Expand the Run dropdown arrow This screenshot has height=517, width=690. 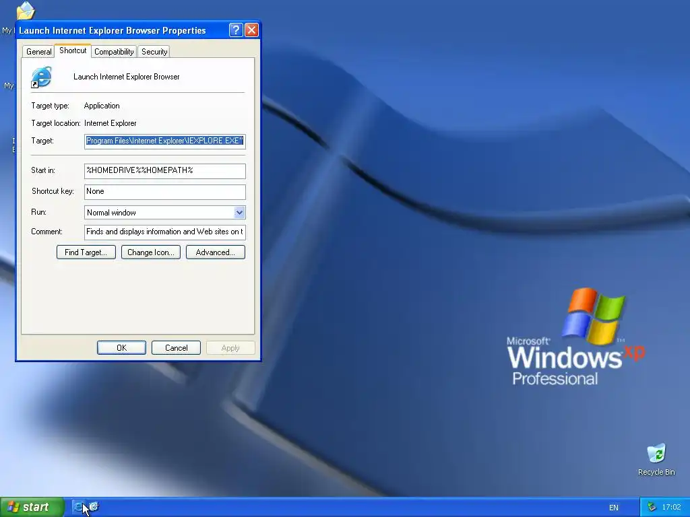[x=239, y=213]
